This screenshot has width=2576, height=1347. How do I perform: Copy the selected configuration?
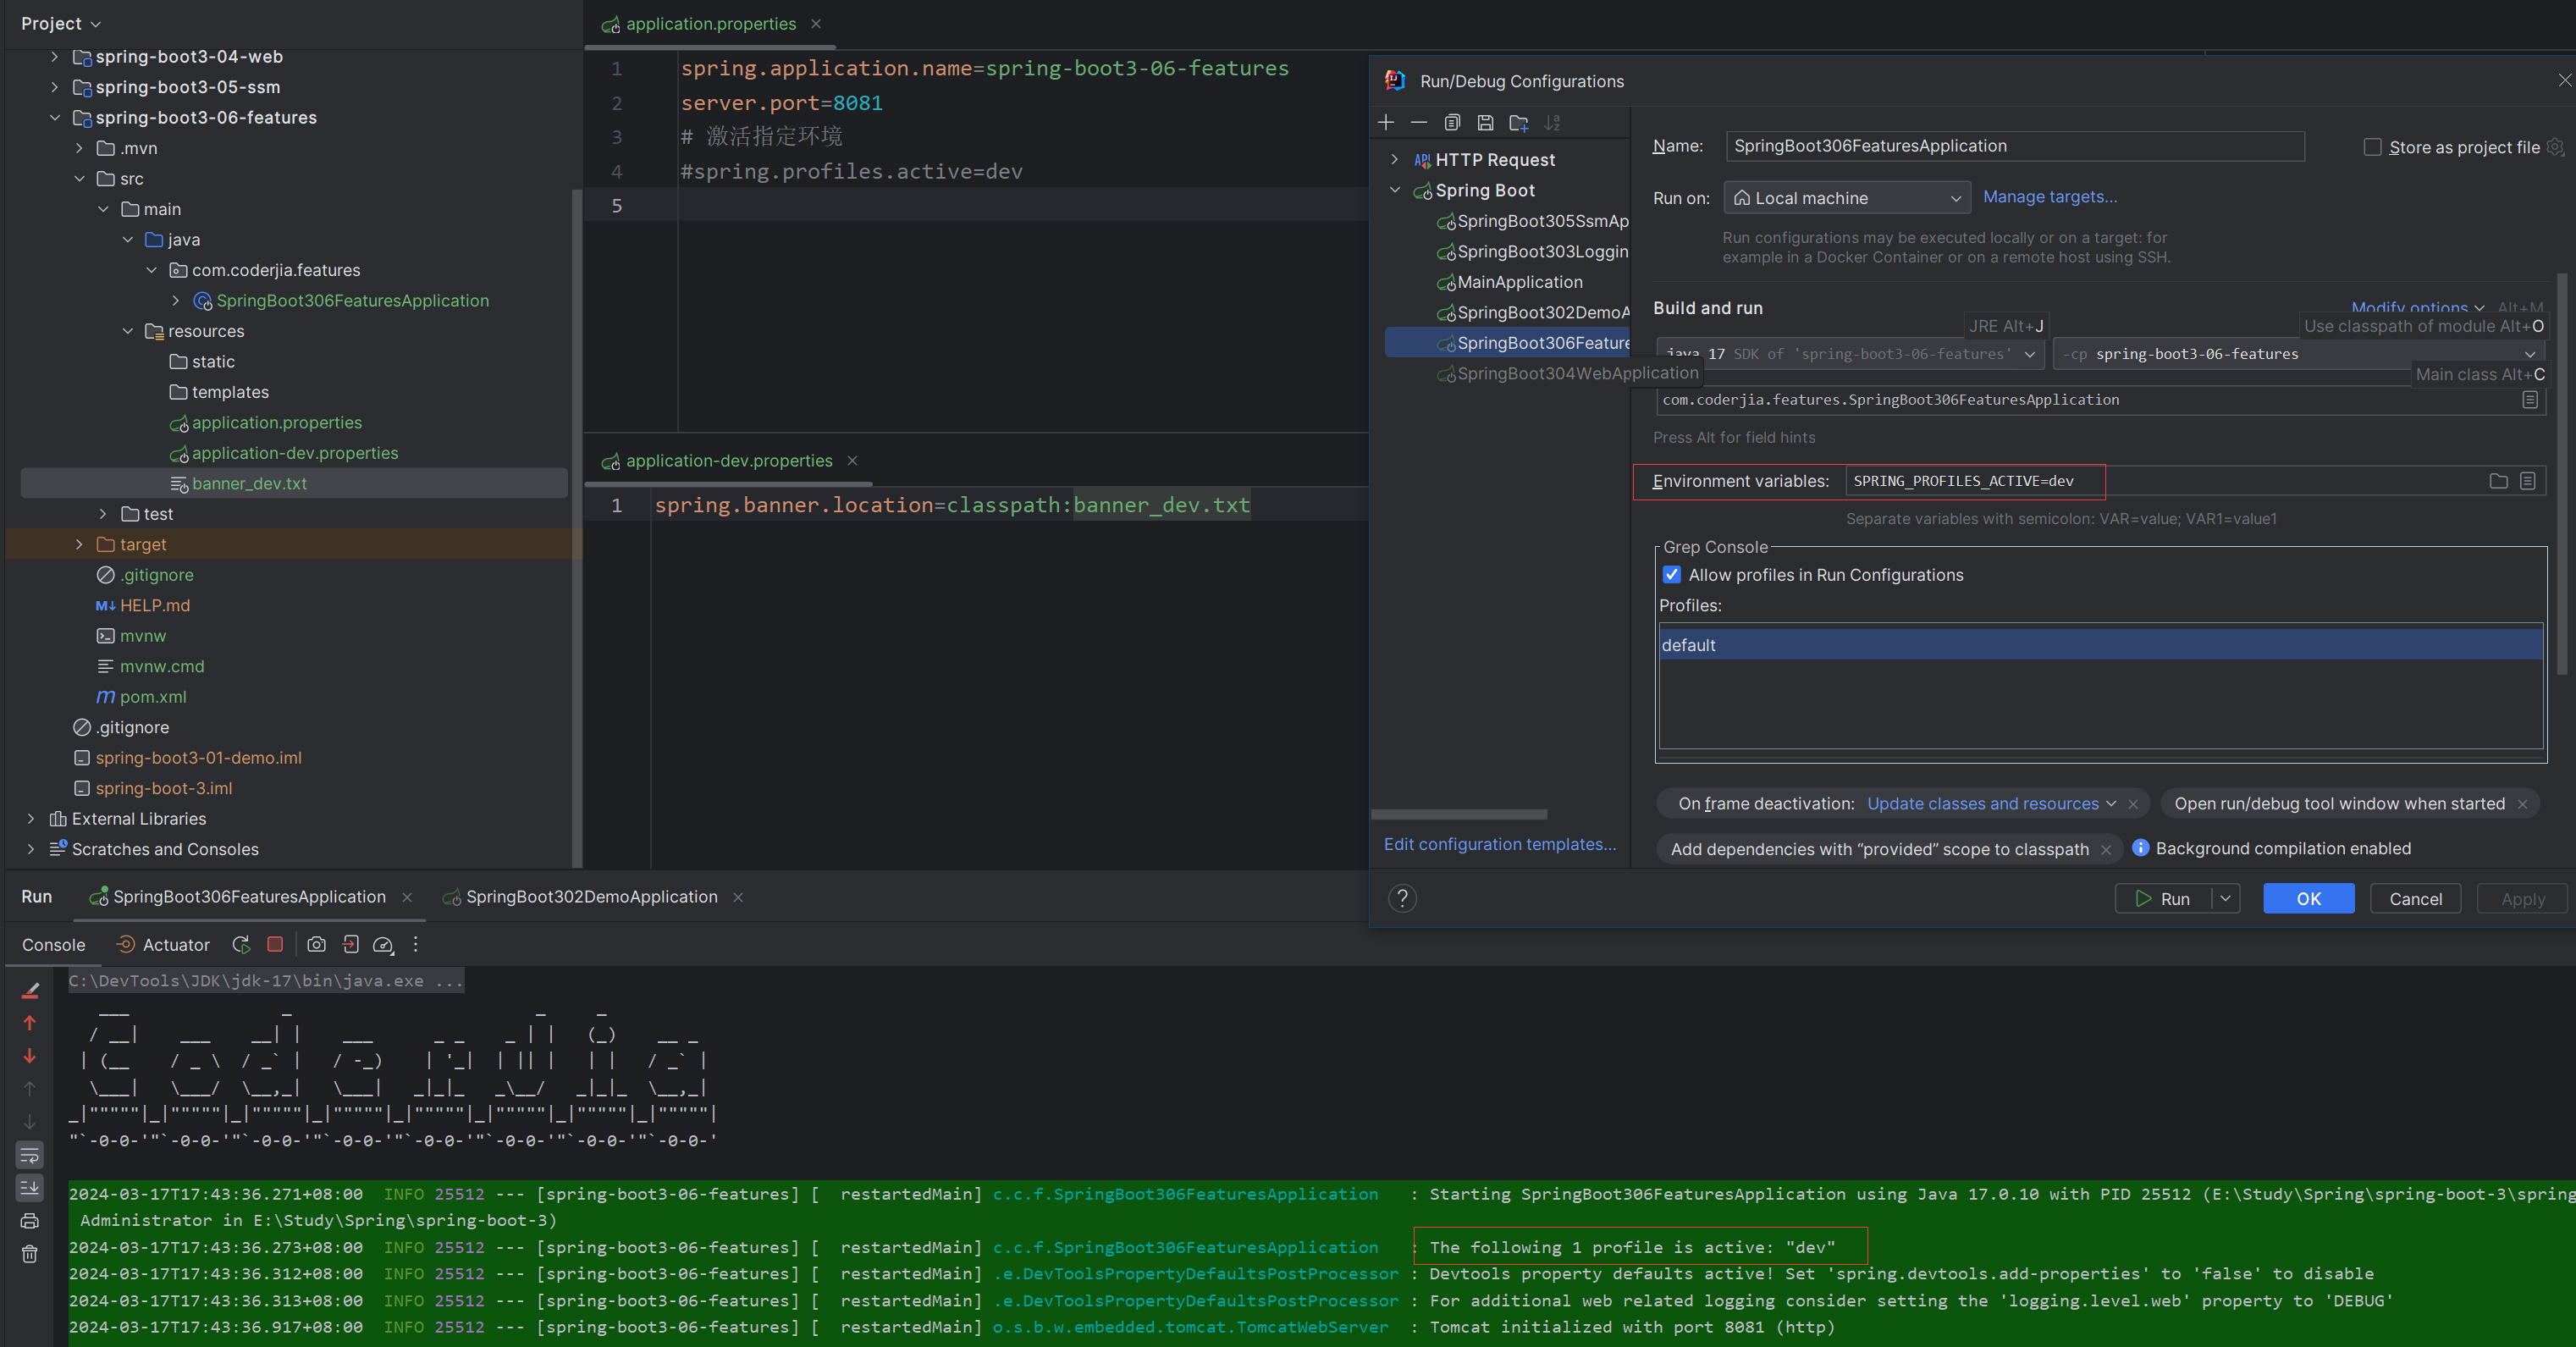1452,122
